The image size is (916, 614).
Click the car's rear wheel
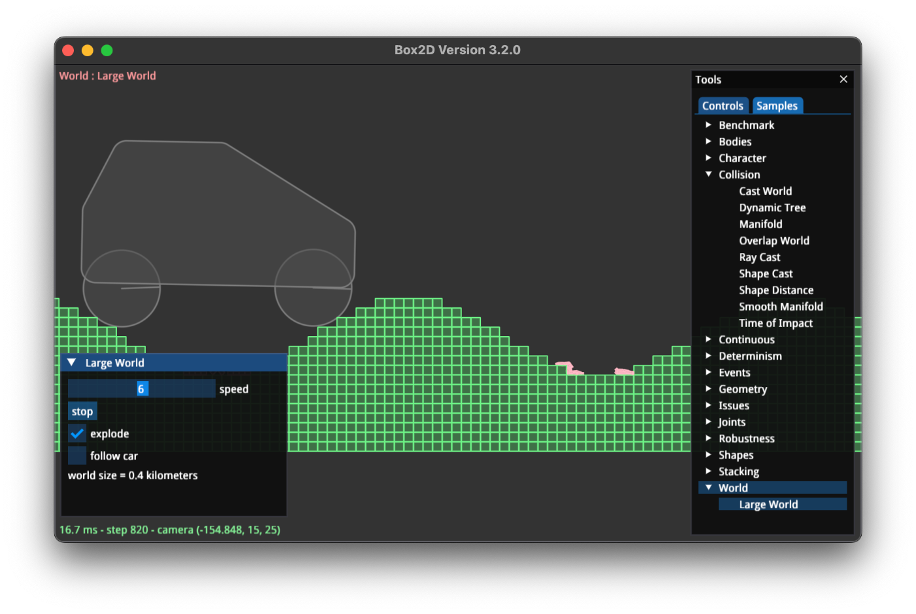(122, 288)
